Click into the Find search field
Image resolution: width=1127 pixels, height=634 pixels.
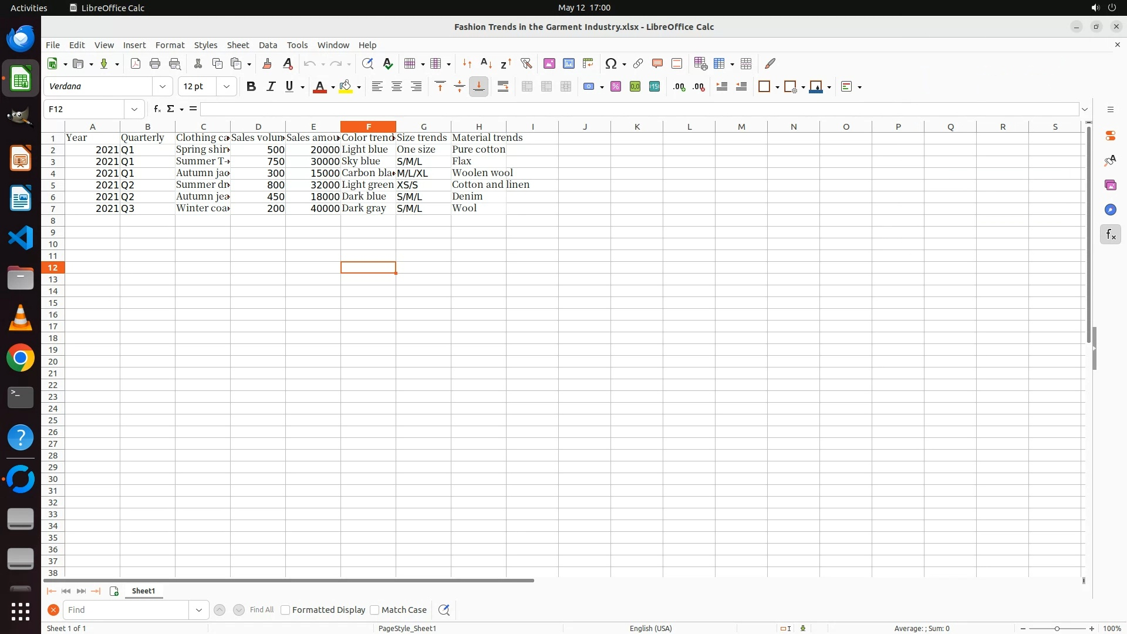(126, 610)
